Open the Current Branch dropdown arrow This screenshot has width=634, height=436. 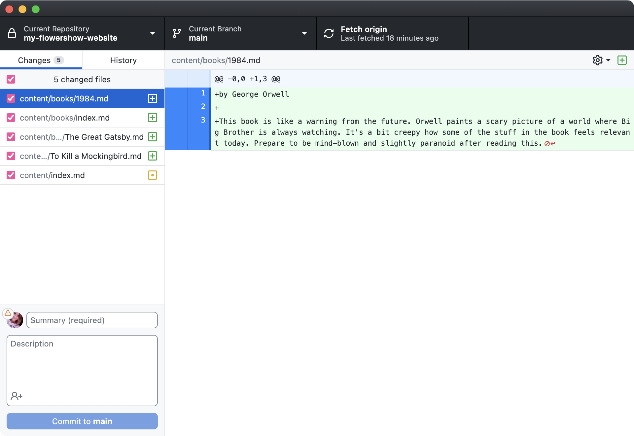(x=304, y=33)
